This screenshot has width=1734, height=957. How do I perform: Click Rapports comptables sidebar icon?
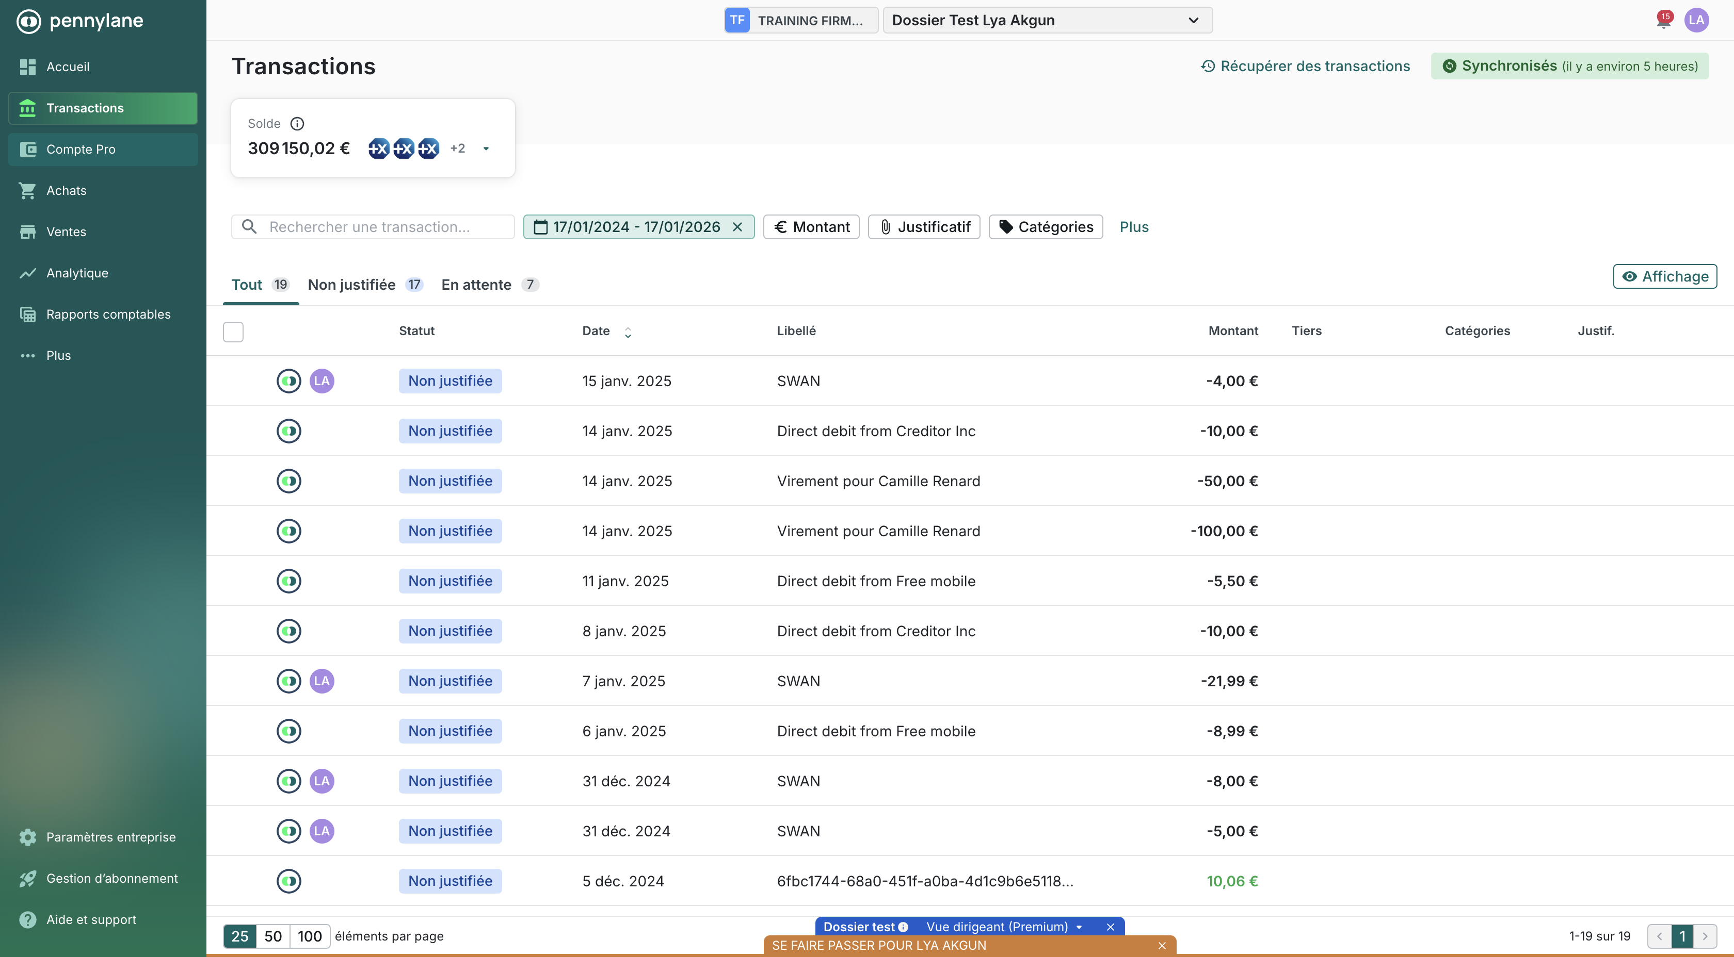click(27, 314)
